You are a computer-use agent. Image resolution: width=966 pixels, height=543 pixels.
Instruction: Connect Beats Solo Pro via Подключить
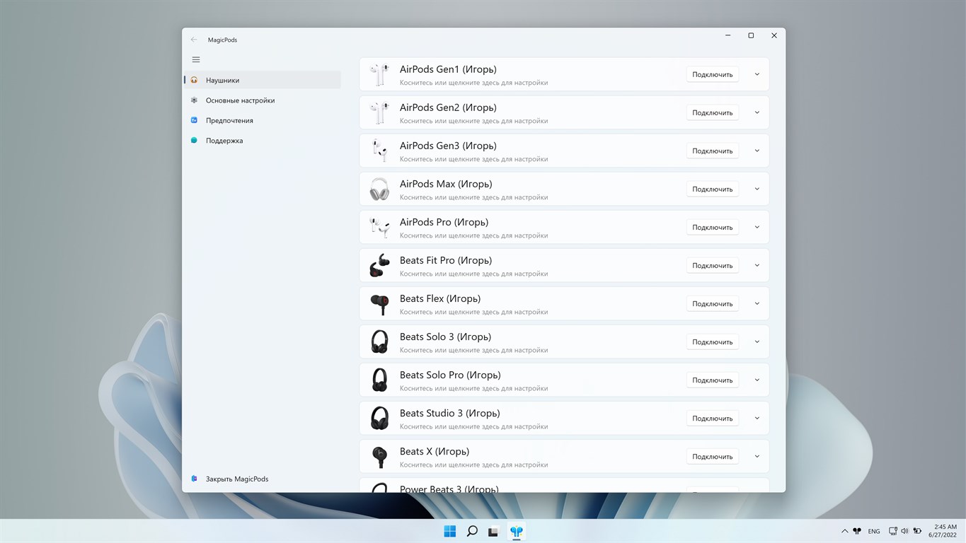coord(712,380)
